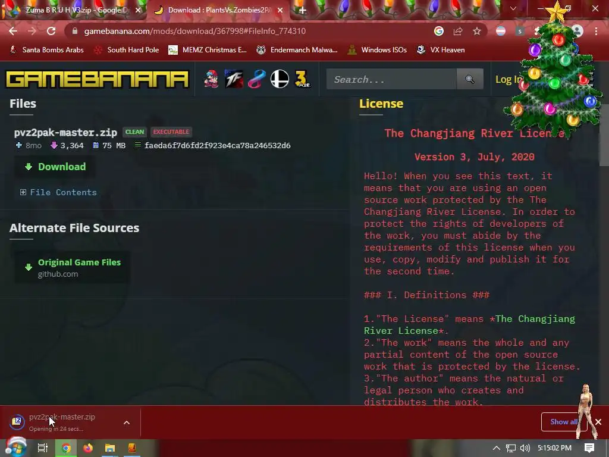
Task: Click the volume icon in system tray
Action: tap(525, 448)
